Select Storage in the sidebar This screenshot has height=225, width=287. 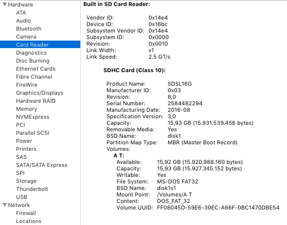(27, 181)
